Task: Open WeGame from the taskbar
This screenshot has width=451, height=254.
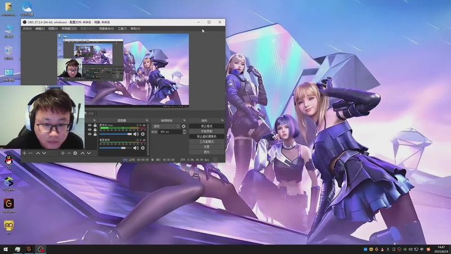Action: coord(29,249)
